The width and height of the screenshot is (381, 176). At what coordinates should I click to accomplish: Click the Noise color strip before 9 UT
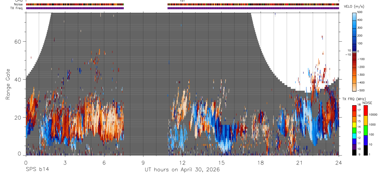click(75, 5)
